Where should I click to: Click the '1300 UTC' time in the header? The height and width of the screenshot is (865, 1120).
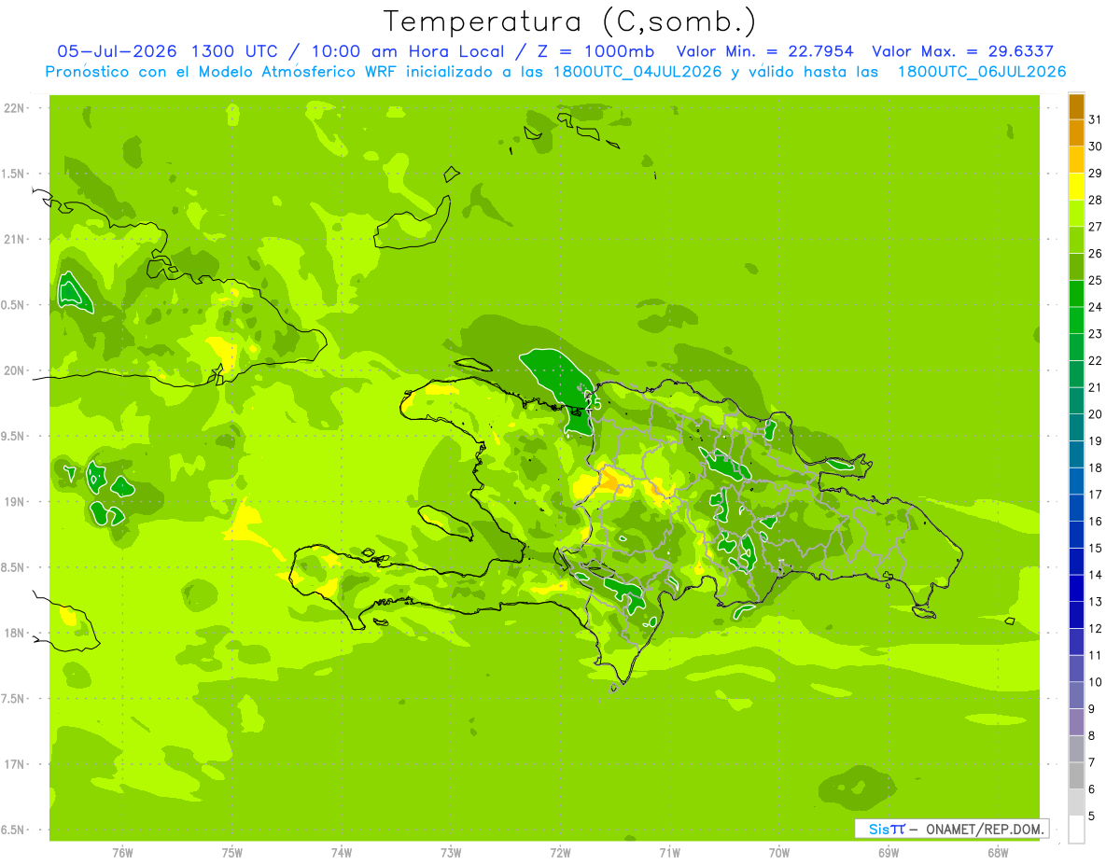(x=233, y=51)
